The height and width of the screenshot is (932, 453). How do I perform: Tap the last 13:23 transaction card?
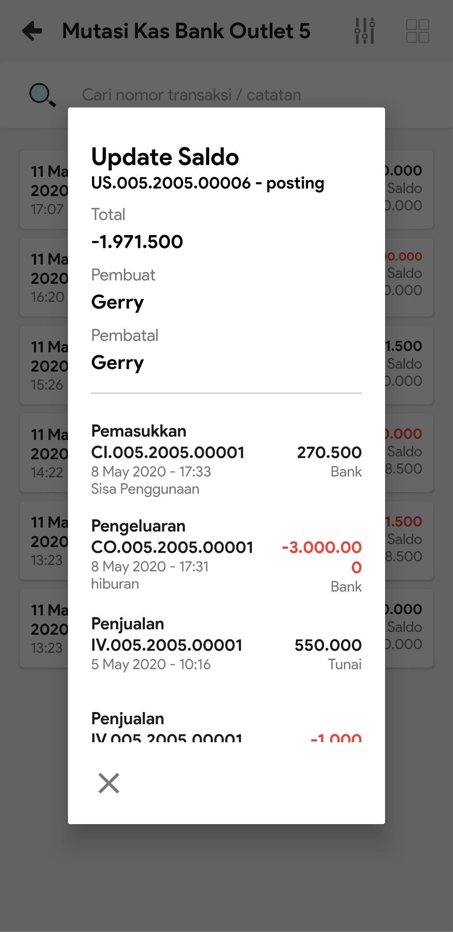pos(44,628)
